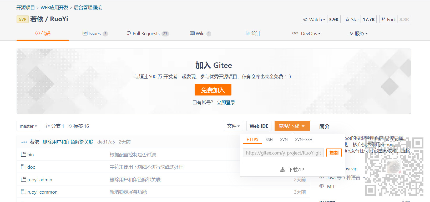Expand the 服务 services dropdown
This screenshot has width=430, height=202.
[x=358, y=33]
